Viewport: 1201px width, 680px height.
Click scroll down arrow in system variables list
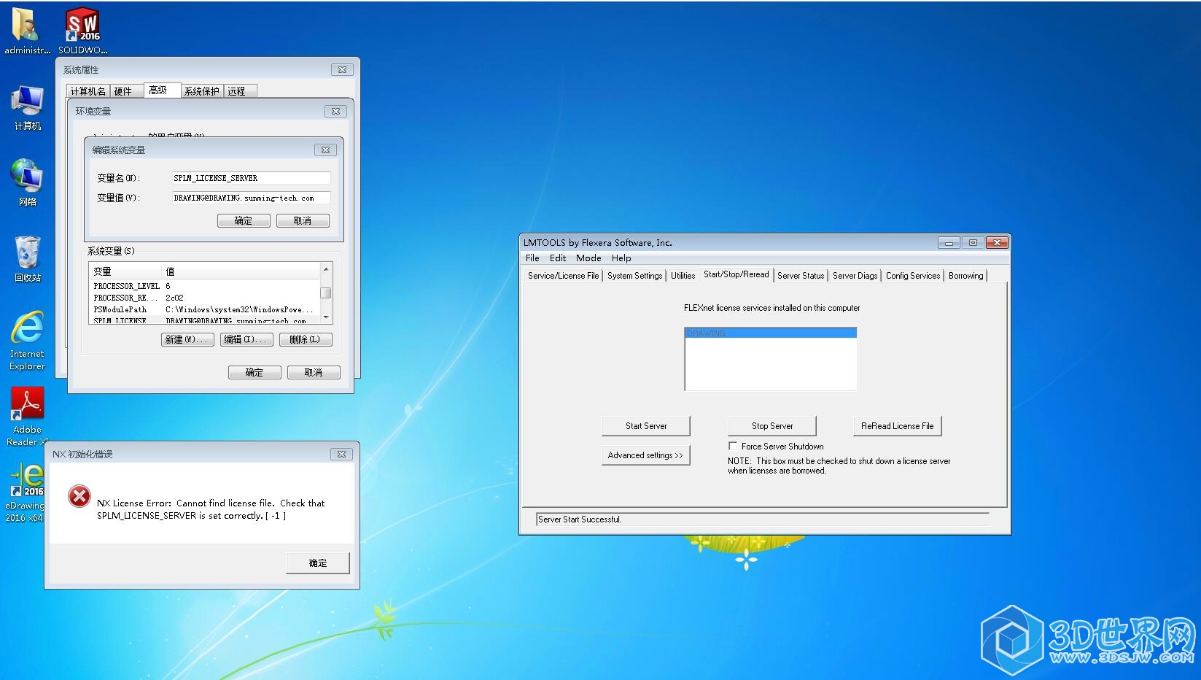(326, 317)
